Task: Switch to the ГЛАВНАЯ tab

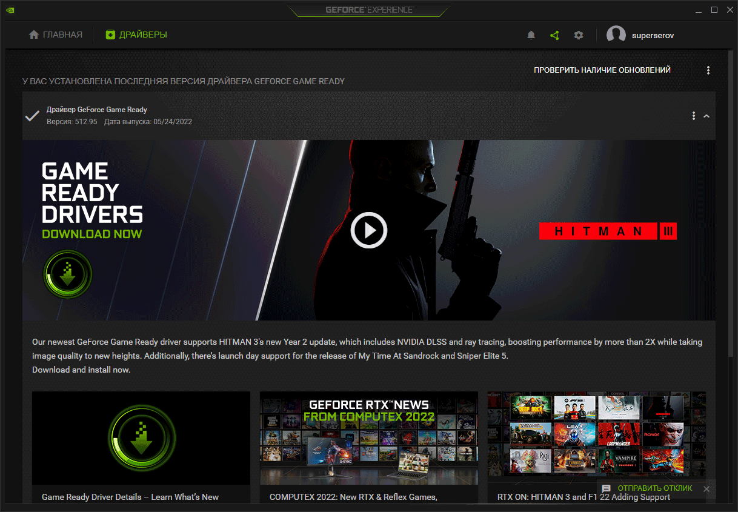Action: (56, 35)
